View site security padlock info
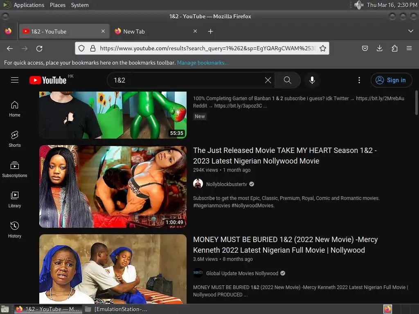Image resolution: width=419 pixels, height=314 pixels. click(93, 48)
